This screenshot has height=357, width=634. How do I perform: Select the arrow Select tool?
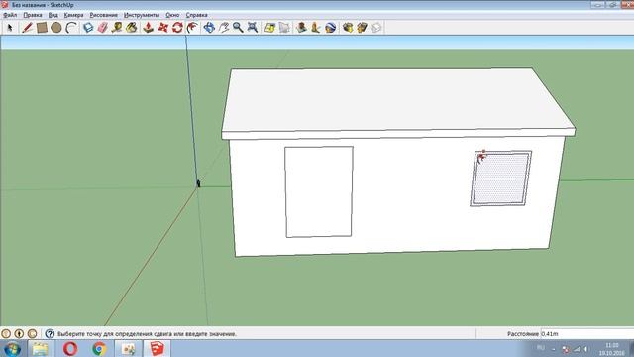10,28
